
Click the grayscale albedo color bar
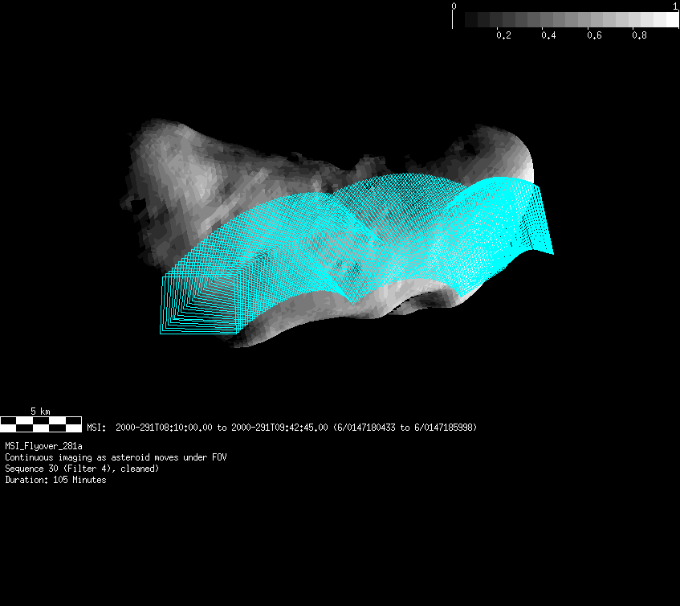pos(565,20)
